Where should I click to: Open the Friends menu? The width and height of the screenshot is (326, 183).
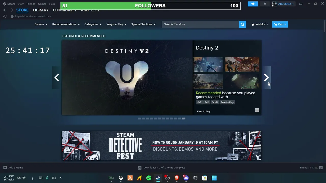[x=31, y=4]
